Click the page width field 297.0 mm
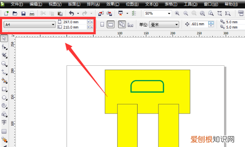 75,22
